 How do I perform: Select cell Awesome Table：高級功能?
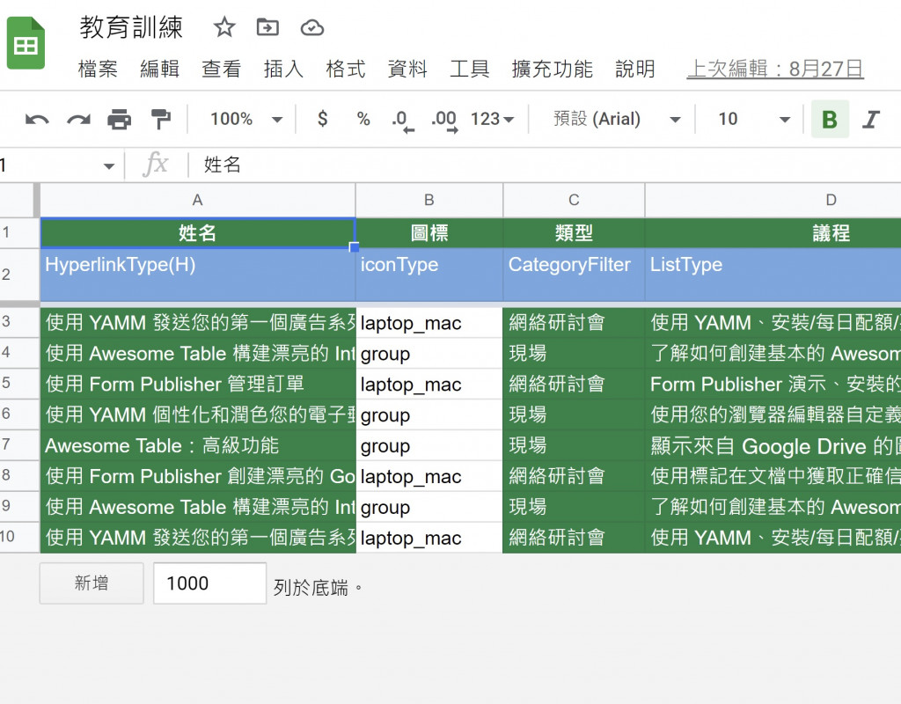coord(198,444)
